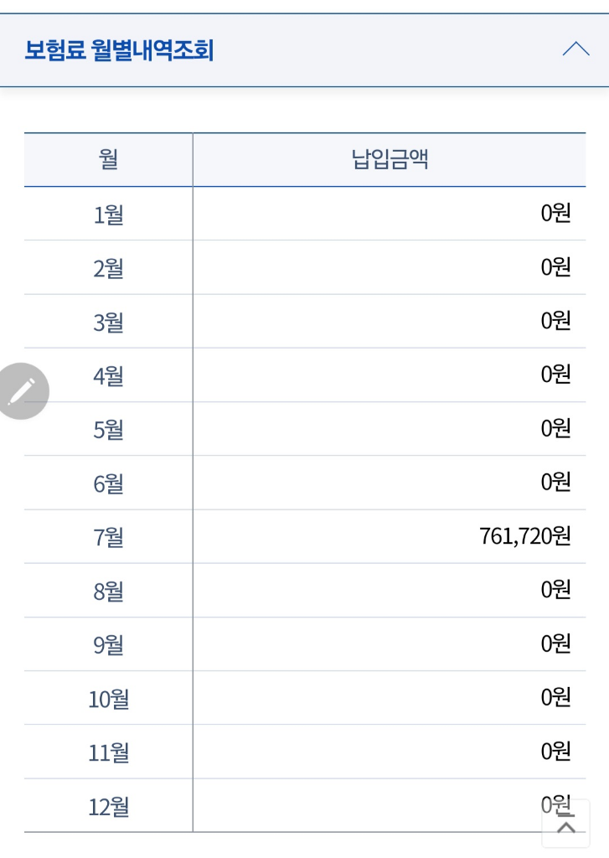The width and height of the screenshot is (609, 858).
Task: Click the 월 column header
Action: (x=108, y=159)
